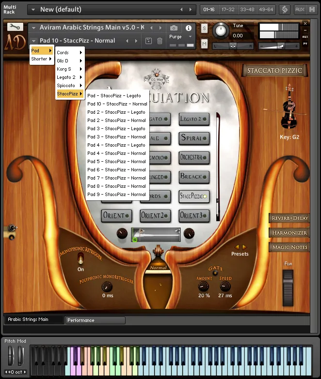
Task: Mute the instrument with M button
Action: [x=204, y=45]
